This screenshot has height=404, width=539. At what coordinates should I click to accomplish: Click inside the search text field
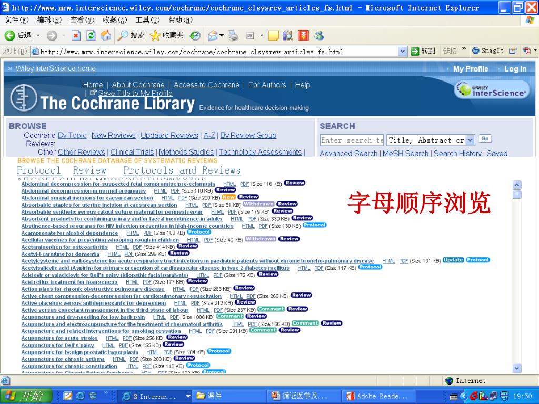tap(352, 140)
